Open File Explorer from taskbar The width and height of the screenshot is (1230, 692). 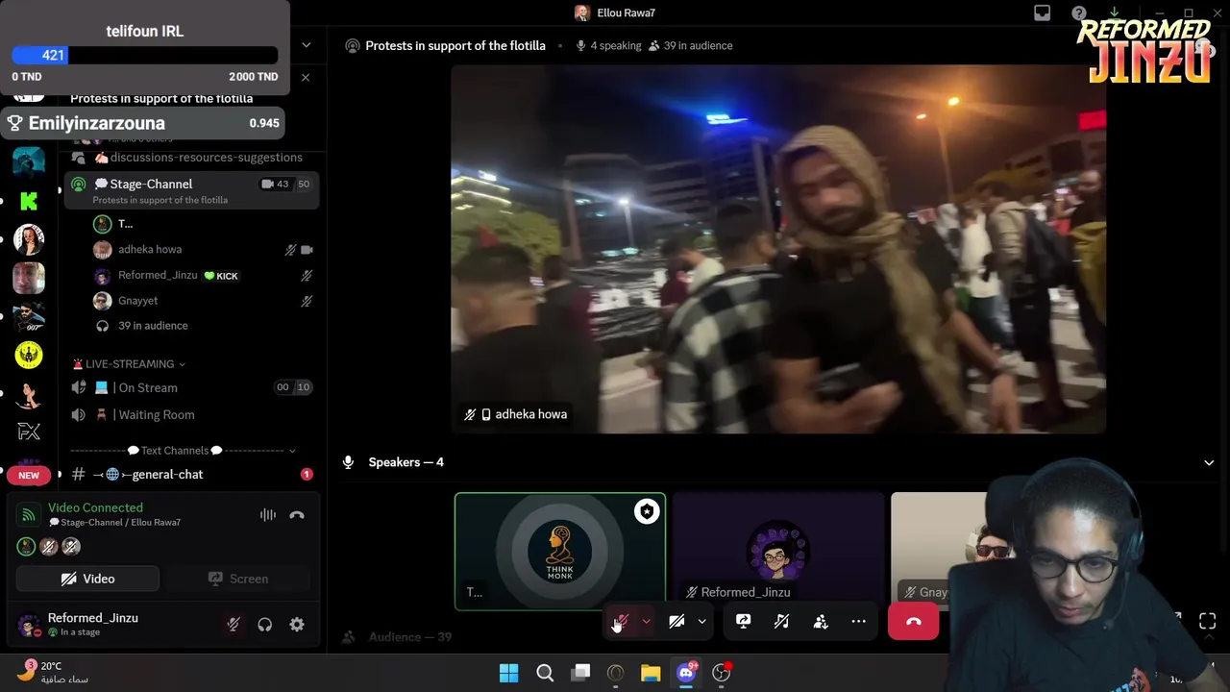[x=651, y=673]
